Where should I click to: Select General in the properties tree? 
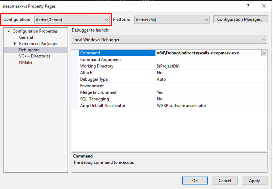click(26, 37)
